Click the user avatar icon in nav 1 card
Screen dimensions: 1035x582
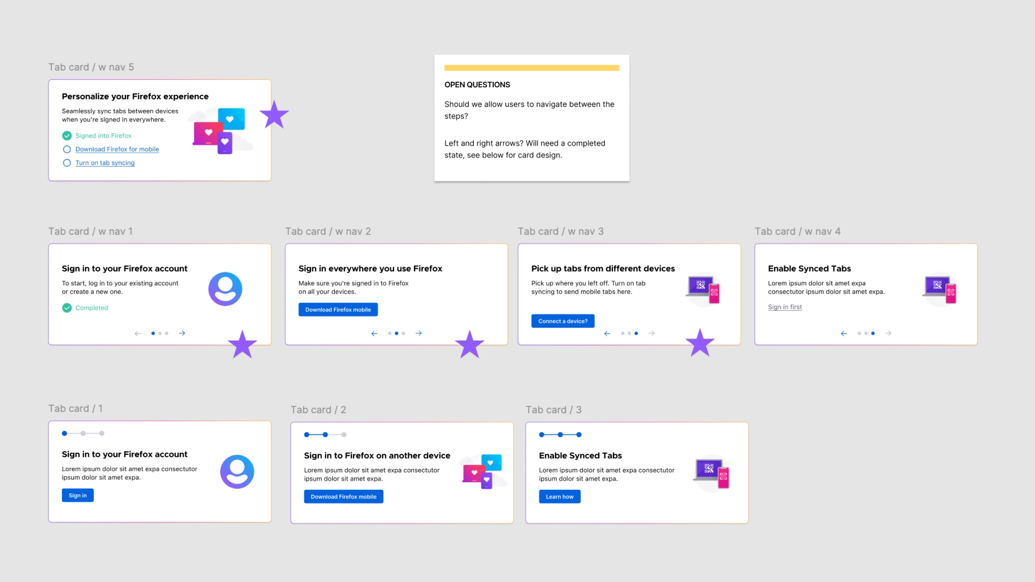coord(225,289)
